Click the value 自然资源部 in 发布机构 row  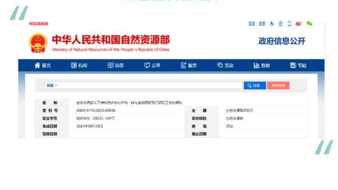click(x=234, y=118)
